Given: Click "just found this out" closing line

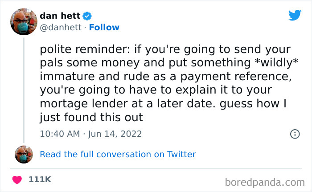Looking at the screenshot, I should [x=91, y=118].
